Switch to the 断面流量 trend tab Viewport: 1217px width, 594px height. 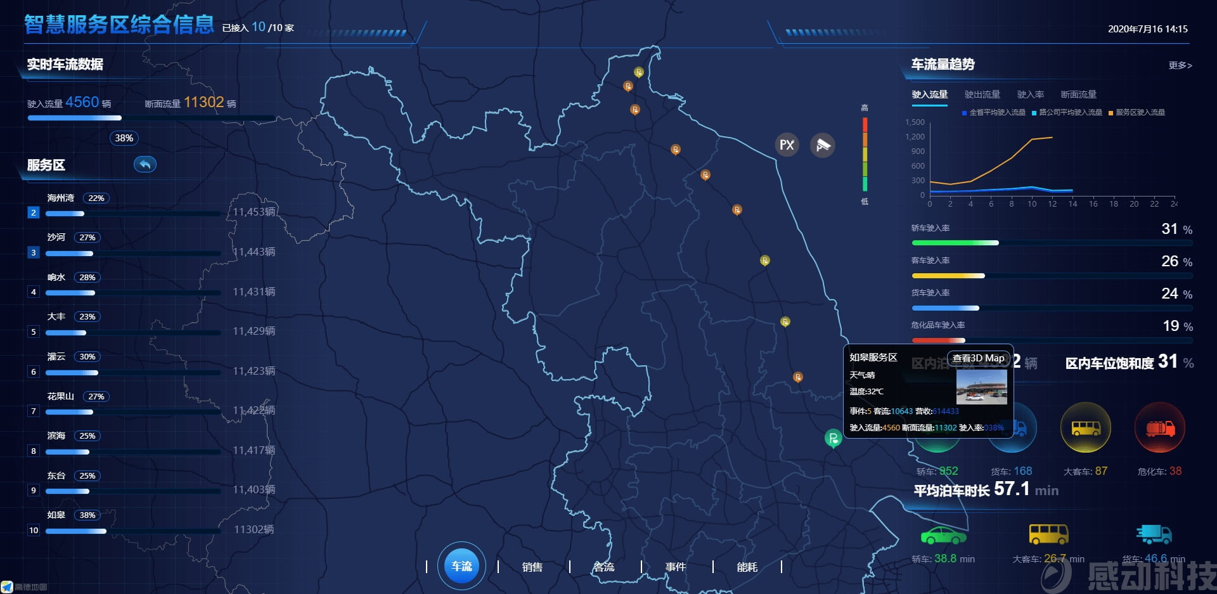1078,94
